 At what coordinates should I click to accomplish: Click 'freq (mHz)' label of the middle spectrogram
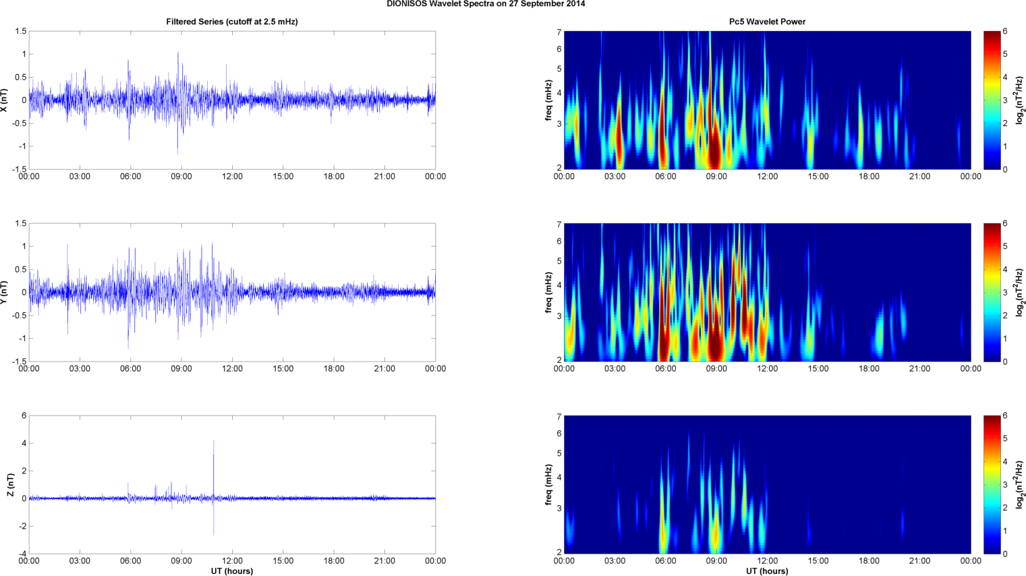pyautogui.click(x=549, y=292)
